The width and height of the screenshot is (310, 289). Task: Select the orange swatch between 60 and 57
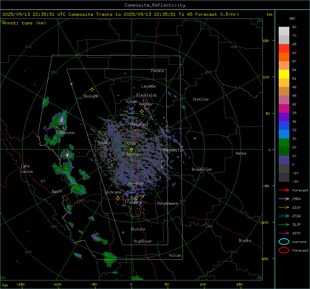click(284, 57)
